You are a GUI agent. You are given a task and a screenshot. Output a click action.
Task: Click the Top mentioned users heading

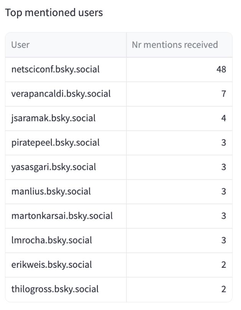(54, 13)
